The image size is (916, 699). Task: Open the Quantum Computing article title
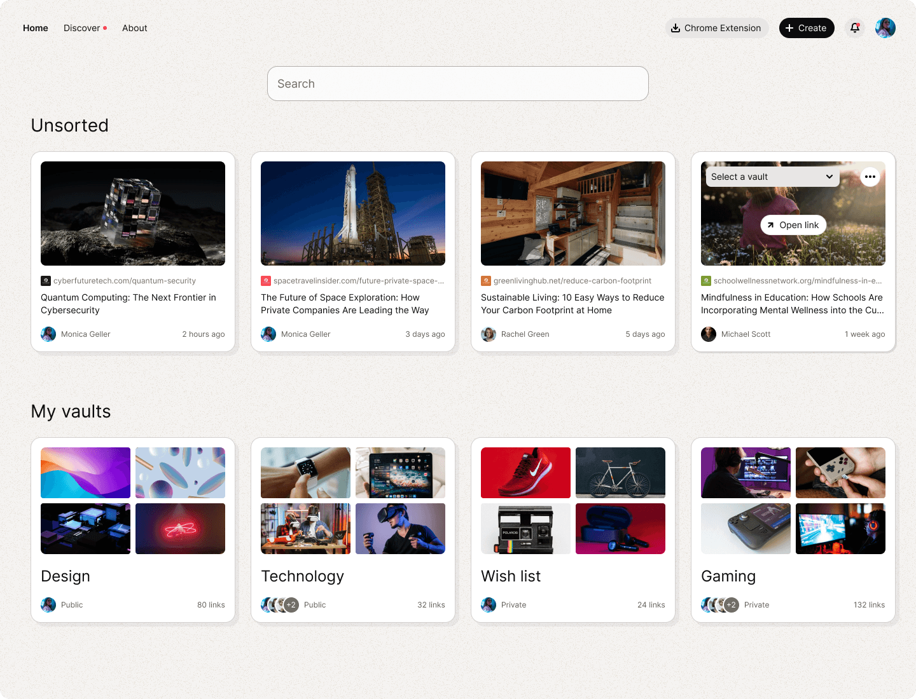[128, 304]
